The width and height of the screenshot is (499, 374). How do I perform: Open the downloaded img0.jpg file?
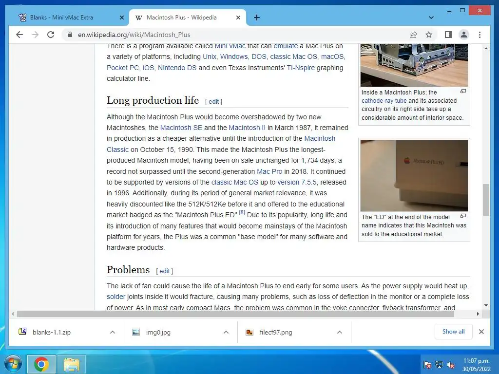tap(158, 332)
